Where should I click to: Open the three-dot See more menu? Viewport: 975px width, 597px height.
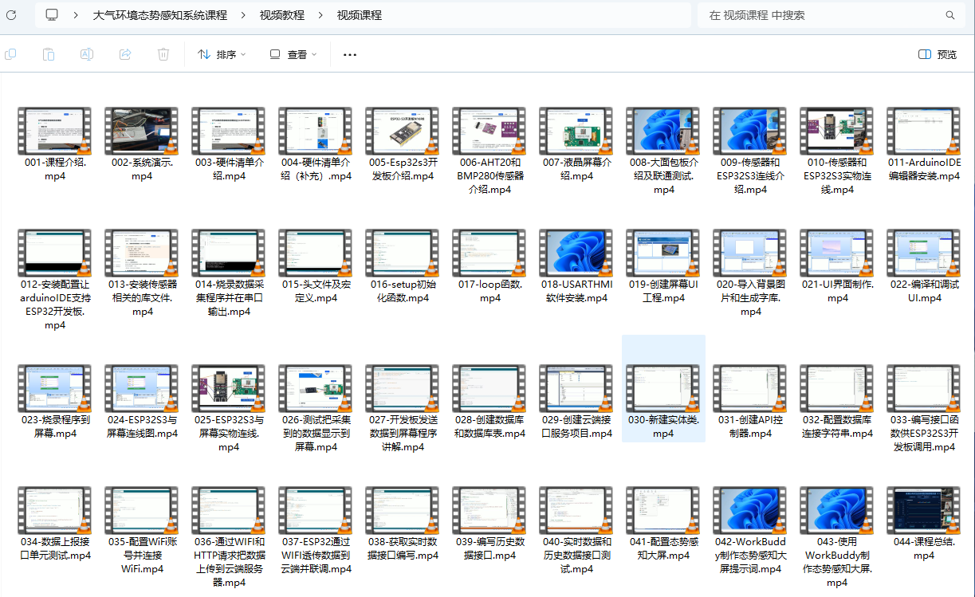(x=350, y=54)
